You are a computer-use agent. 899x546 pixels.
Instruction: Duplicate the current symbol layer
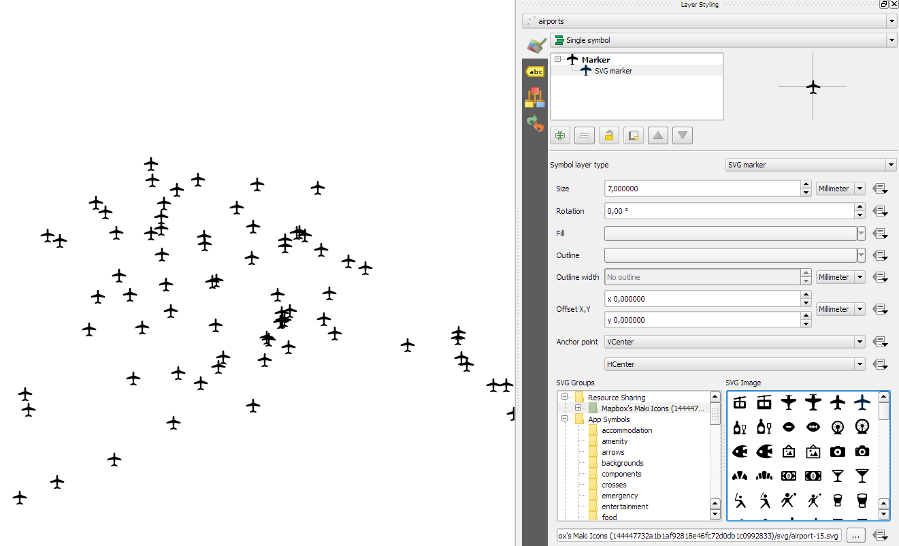click(x=633, y=135)
